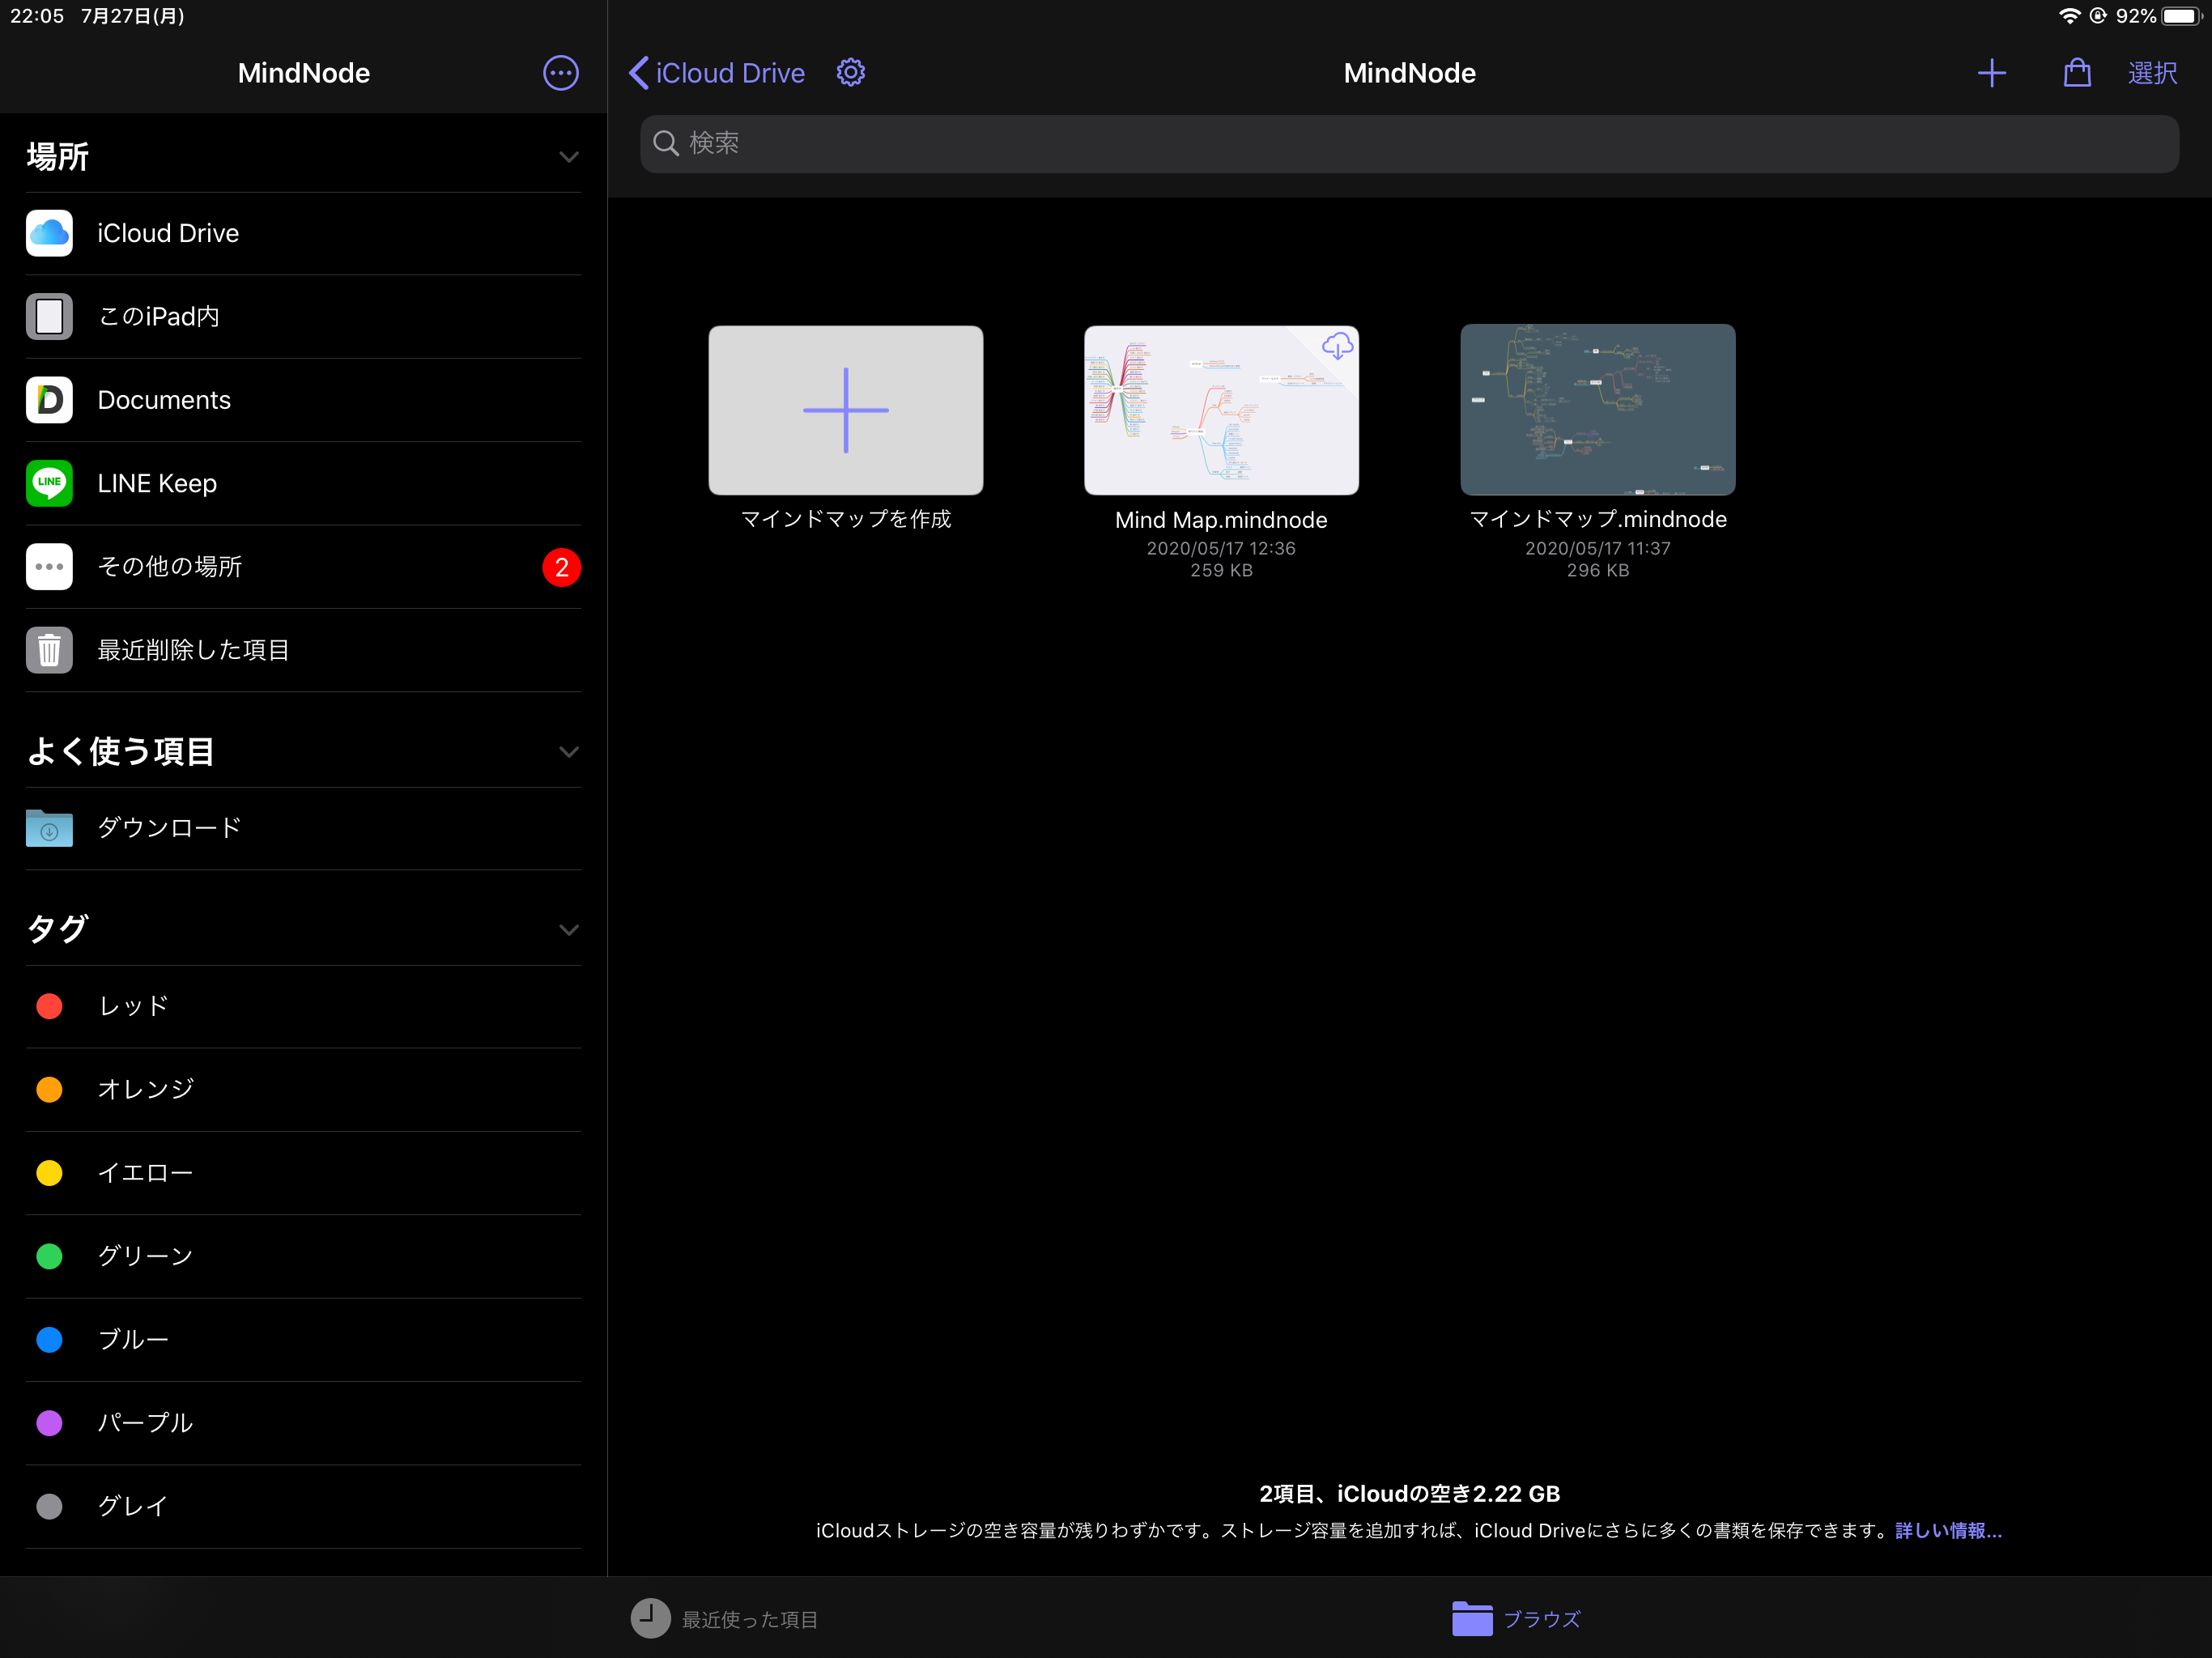The width and height of the screenshot is (2212, 1658).
Task: Tap the その他の場所 ellipsis icon
Action: tap(49, 567)
